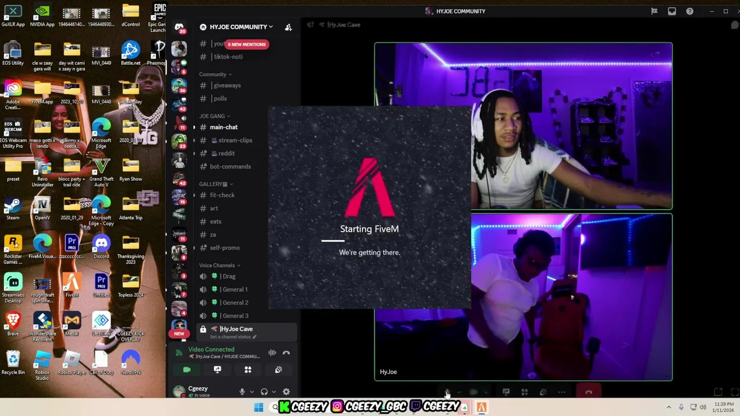The width and height of the screenshot is (740, 416).
Task: Toggle camera in Discord voice panel
Action: 187,370
